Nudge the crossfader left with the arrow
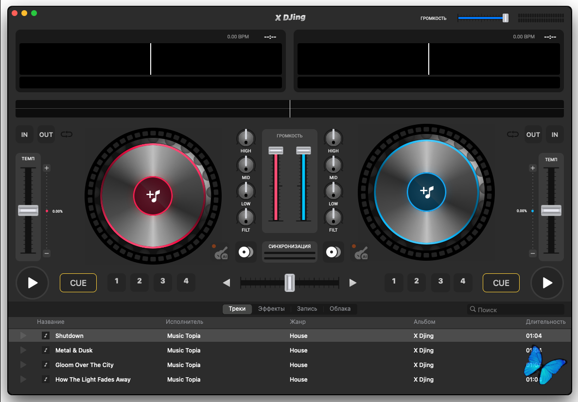The width and height of the screenshot is (578, 402). point(227,283)
